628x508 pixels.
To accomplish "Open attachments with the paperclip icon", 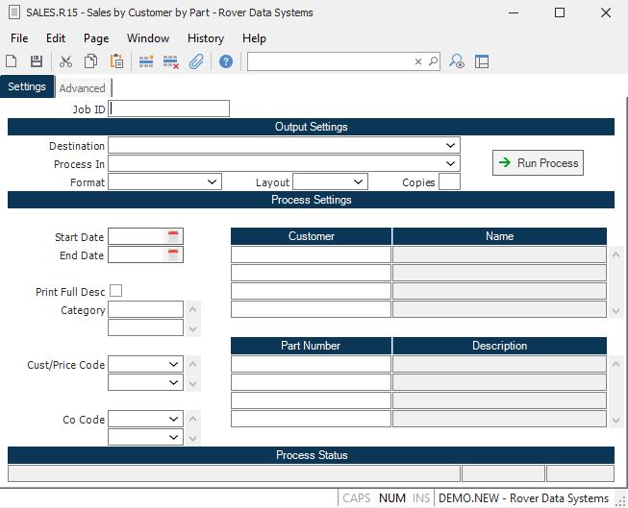I will pyautogui.click(x=196, y=61).
